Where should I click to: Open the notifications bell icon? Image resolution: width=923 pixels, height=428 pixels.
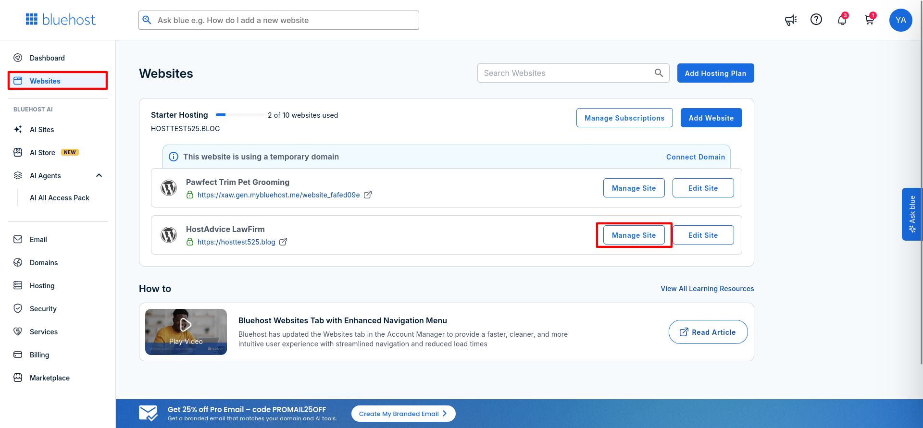(x=842, y=20)
